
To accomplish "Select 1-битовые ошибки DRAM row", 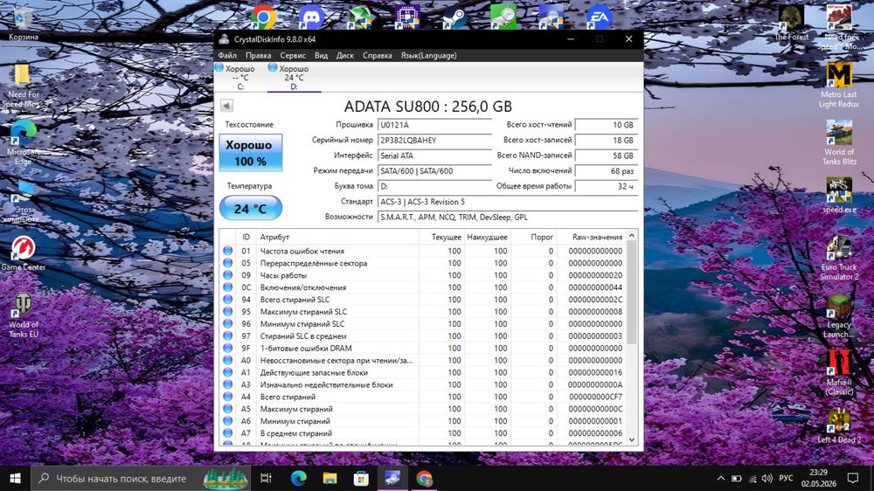I will pyautogui.click(x=423, y=349).
